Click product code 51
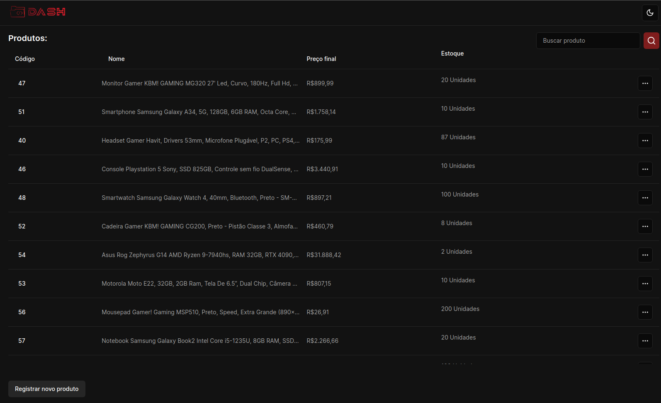 pos(22,112)
